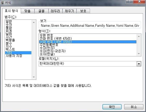Click the category list scroll-up arrow
This screenshot has height=112, width=146.
tap(34, 22)
